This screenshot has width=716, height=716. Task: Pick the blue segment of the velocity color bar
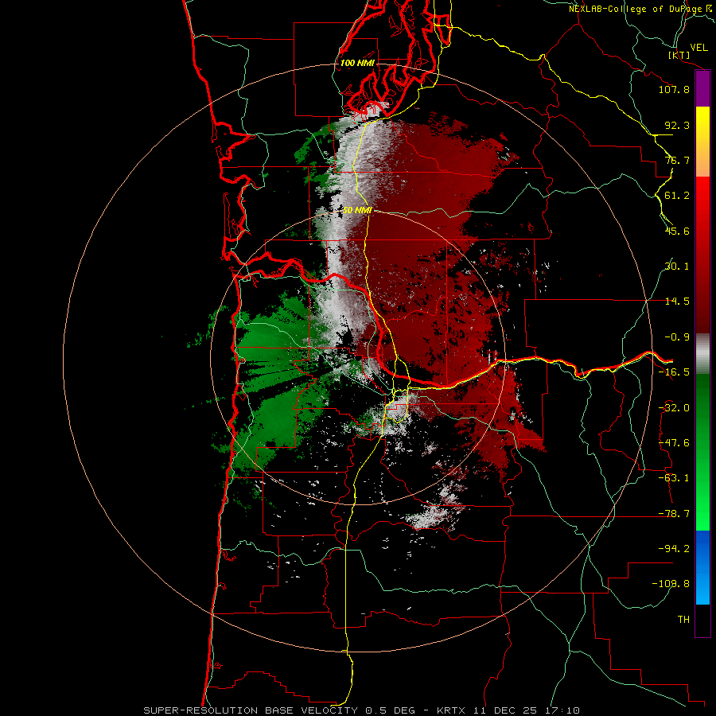pos(702,567)
